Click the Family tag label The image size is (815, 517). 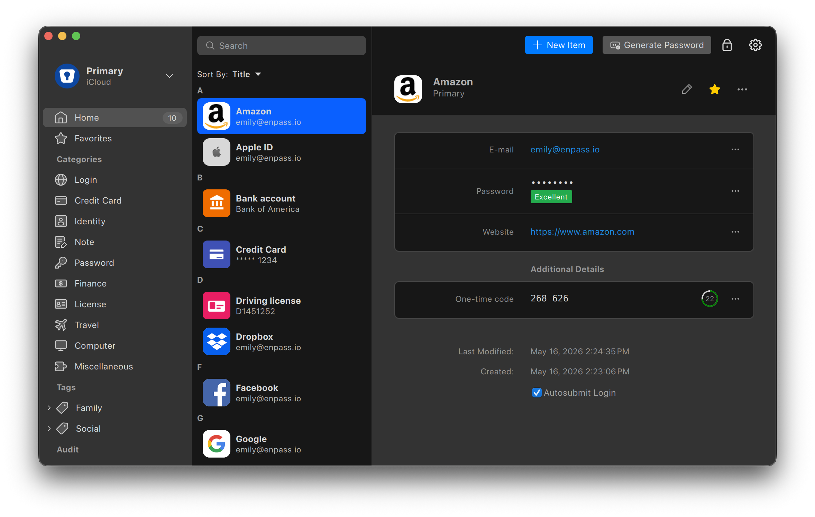[x=89, y=408]
